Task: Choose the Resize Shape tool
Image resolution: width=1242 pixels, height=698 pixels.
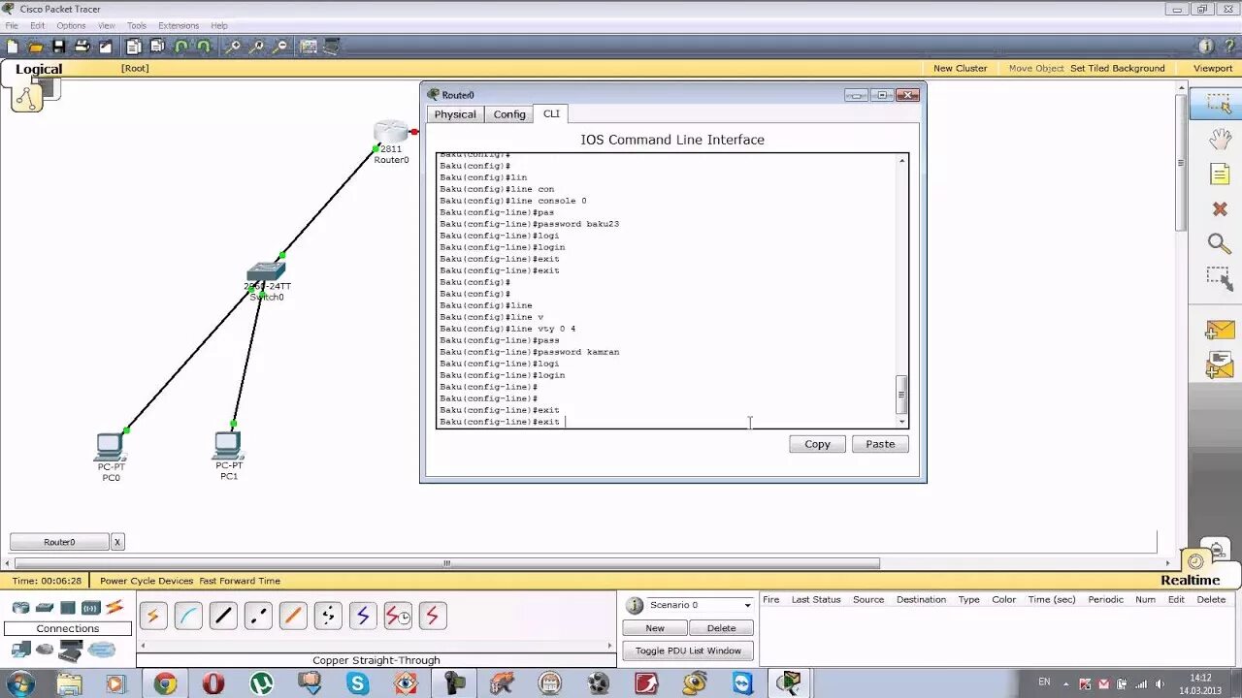Action: pos(1220,278)
